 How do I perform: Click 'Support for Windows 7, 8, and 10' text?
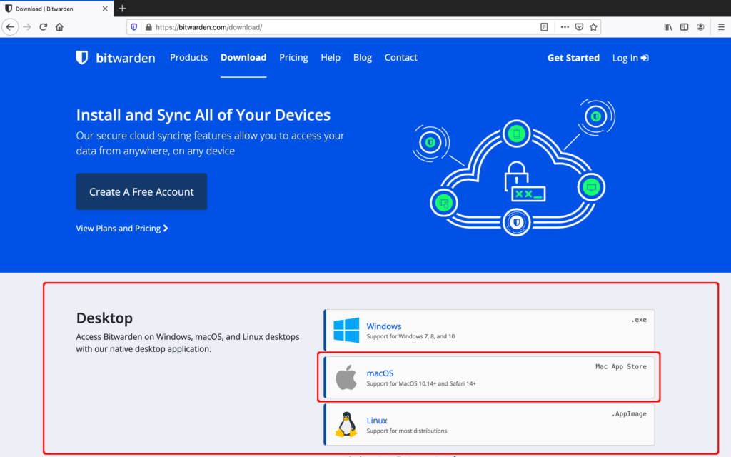[x=410, y=336]
